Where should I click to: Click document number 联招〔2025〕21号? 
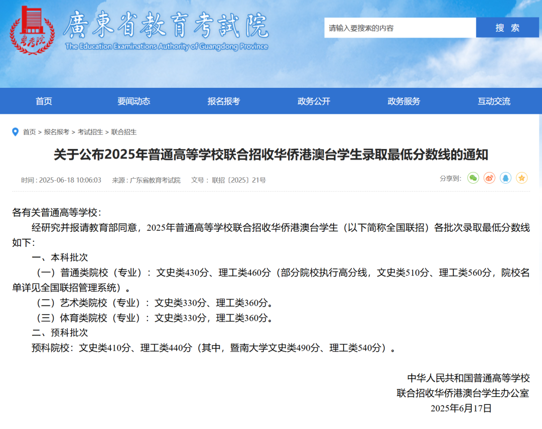click(239, 180)
